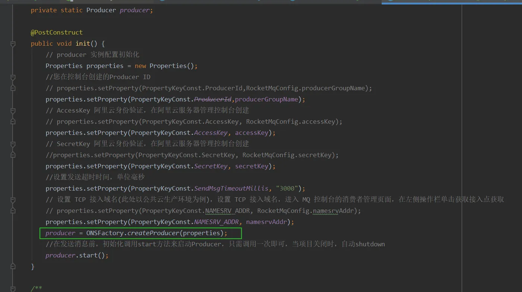Click the '// producer 实例配置初始化' comment

coord(92,54)
